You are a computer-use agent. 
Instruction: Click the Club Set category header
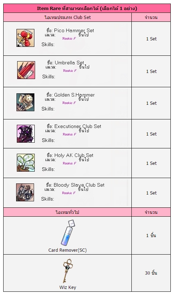coord(67,17)
